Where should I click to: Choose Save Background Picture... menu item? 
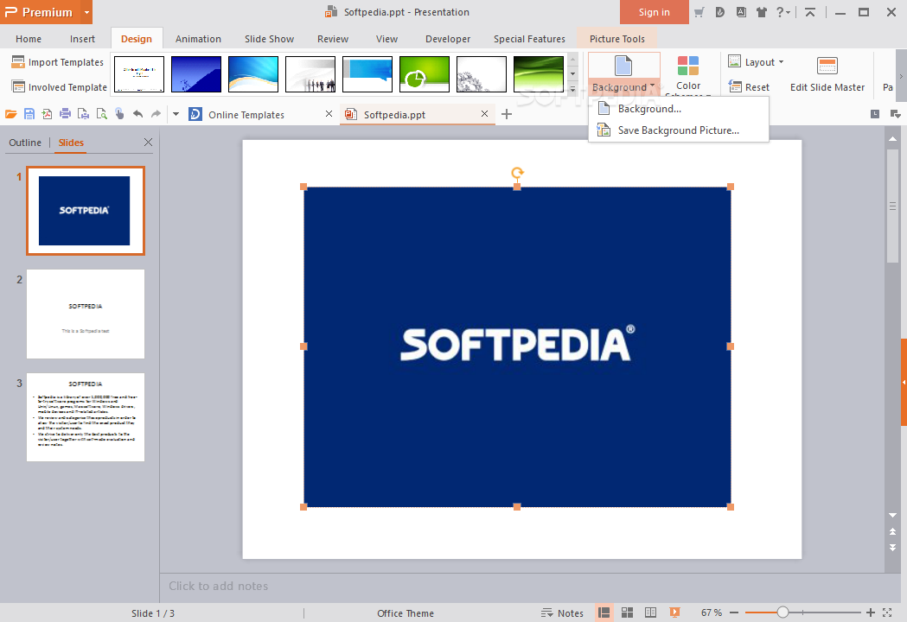coord(679,130)
